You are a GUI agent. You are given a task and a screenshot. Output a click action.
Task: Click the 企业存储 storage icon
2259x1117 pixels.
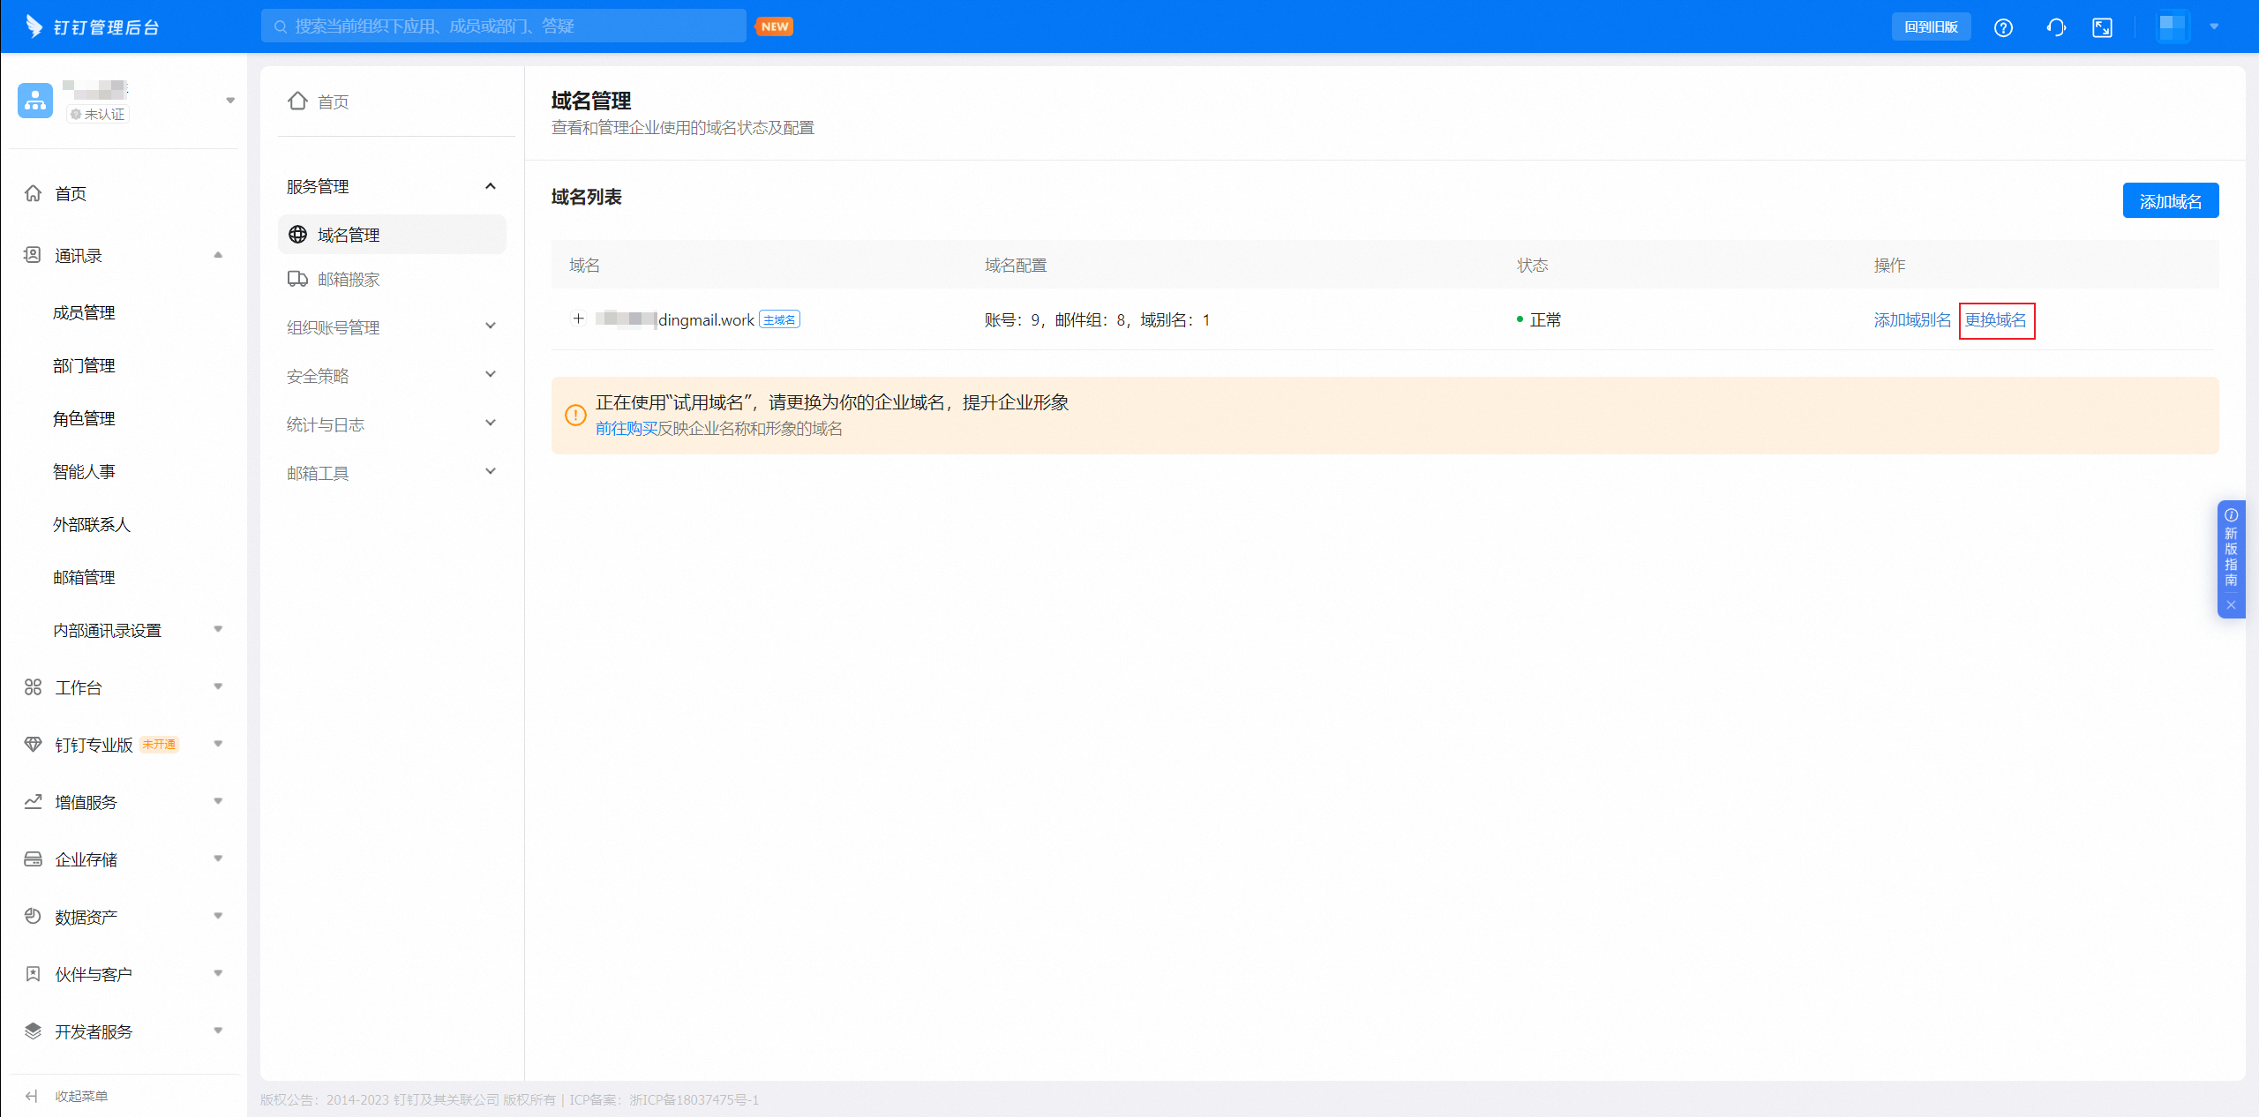pyautogui.click(x=33, y=859)
